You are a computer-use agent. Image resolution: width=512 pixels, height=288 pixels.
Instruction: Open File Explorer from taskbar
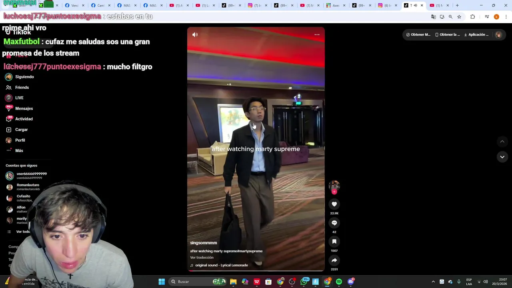tap(233, 282)
